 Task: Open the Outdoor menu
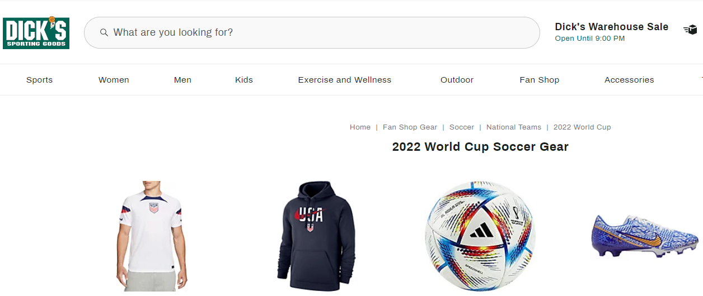457,80
